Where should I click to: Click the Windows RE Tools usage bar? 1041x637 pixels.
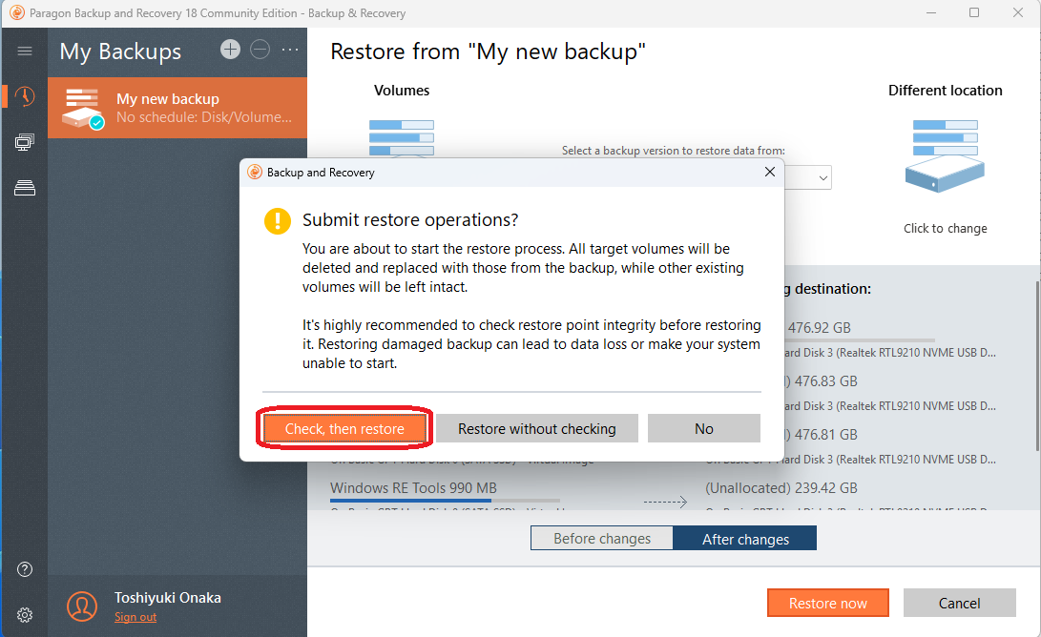point(445,501)
